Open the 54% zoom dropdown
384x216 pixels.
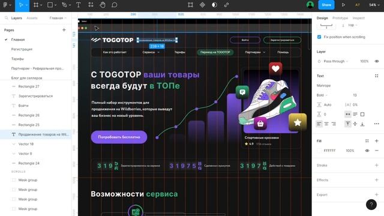[374, 5]
